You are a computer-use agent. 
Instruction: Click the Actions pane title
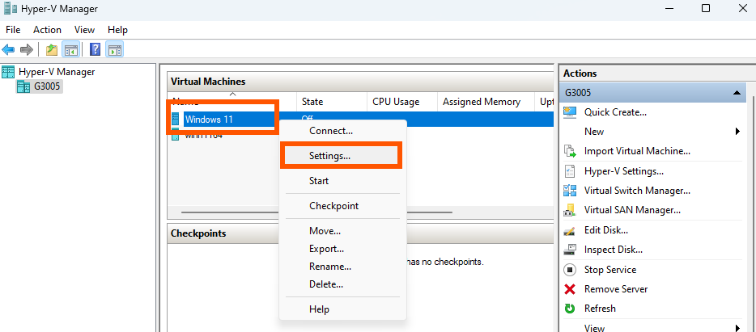pyautogui.click(x=580, y=74)
